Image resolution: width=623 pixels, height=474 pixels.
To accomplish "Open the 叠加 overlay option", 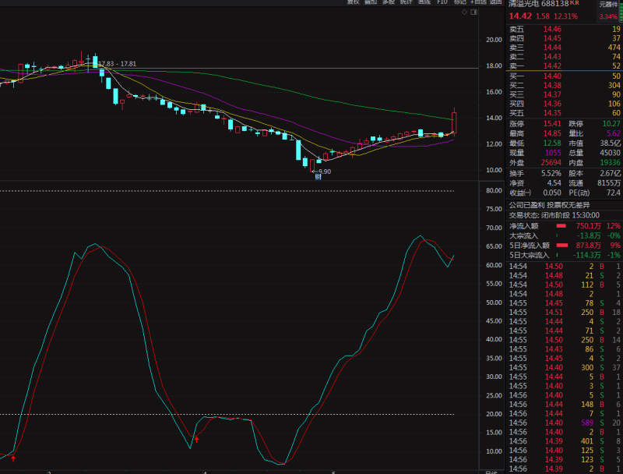I will point(371,2).
